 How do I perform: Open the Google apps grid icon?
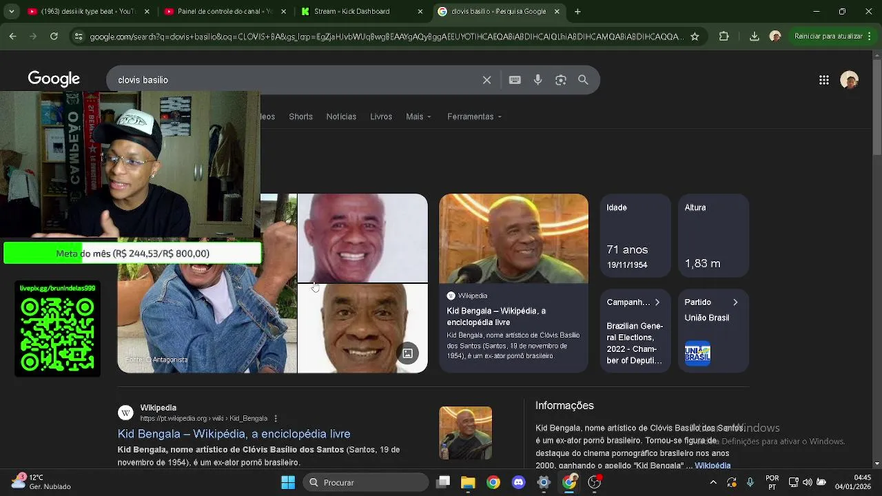pyautogui.click(x=823, y=80)
